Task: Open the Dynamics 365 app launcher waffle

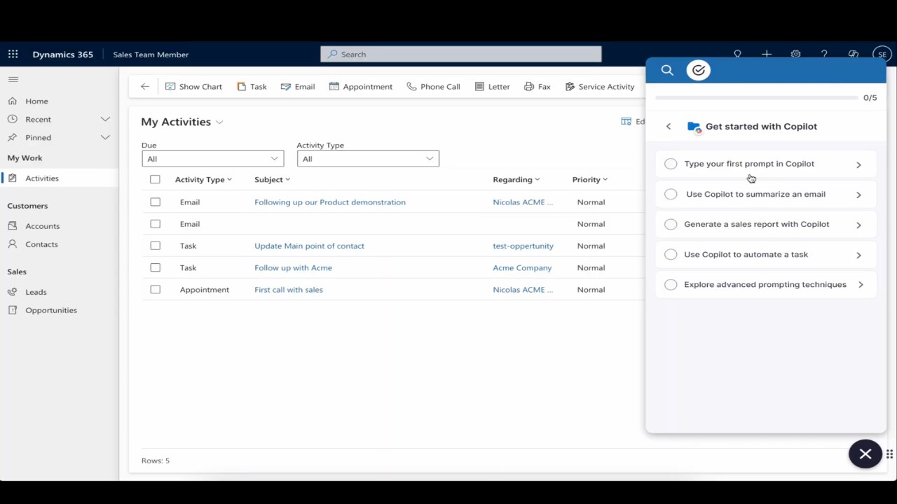Action: click(x=13, y=54)
